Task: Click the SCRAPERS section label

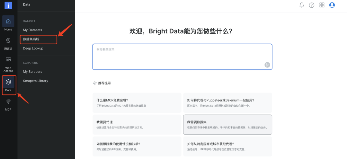Action: point(30,63)
